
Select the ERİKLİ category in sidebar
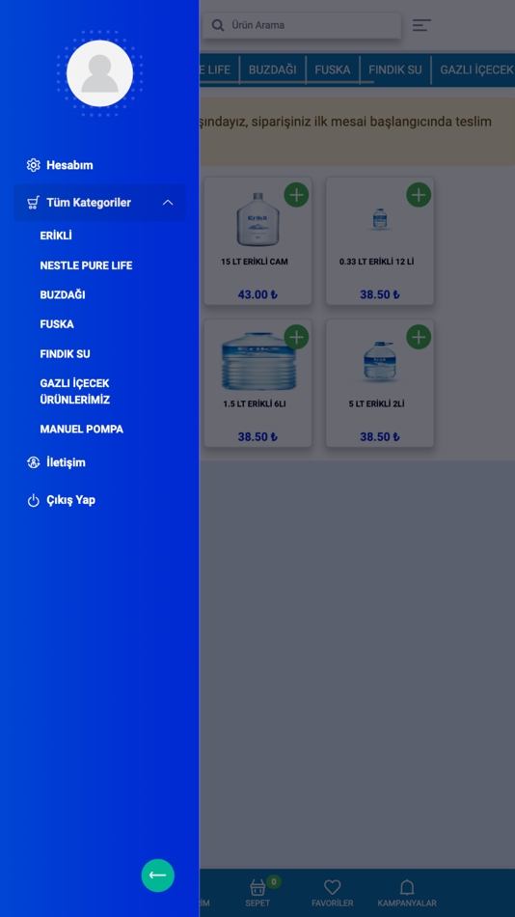click(x=56, y=236)
